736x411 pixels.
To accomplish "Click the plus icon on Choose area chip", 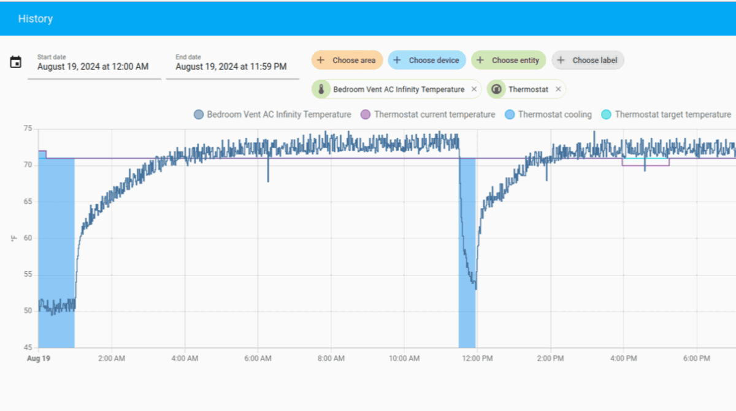I will coord(320,60).
